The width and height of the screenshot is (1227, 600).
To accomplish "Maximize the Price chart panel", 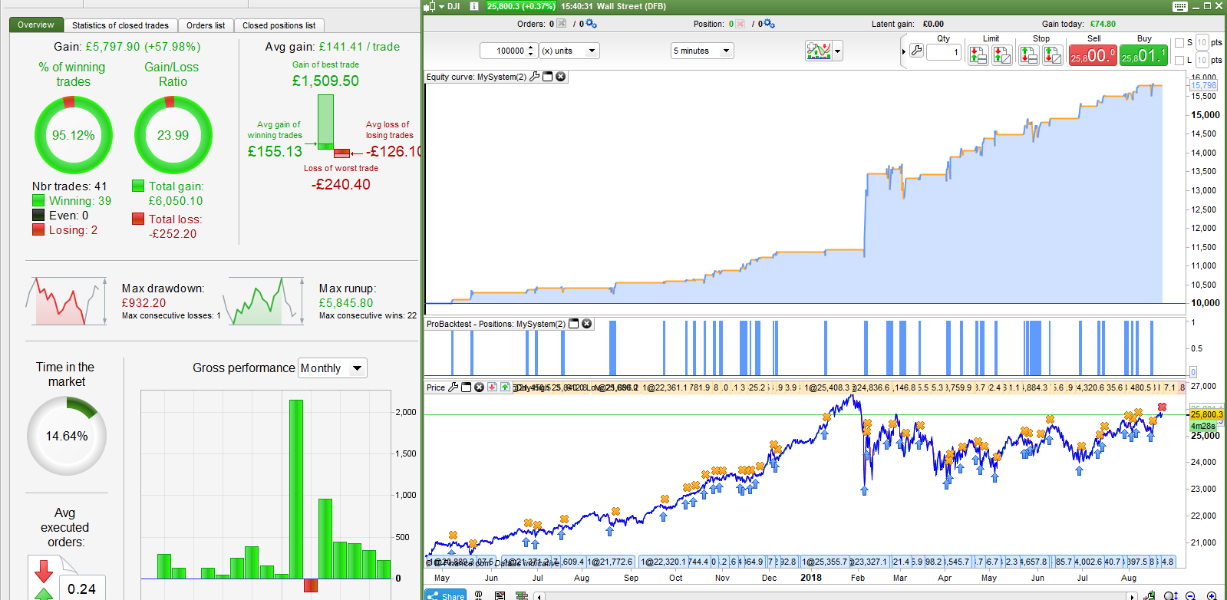I will tap(466, 387).
